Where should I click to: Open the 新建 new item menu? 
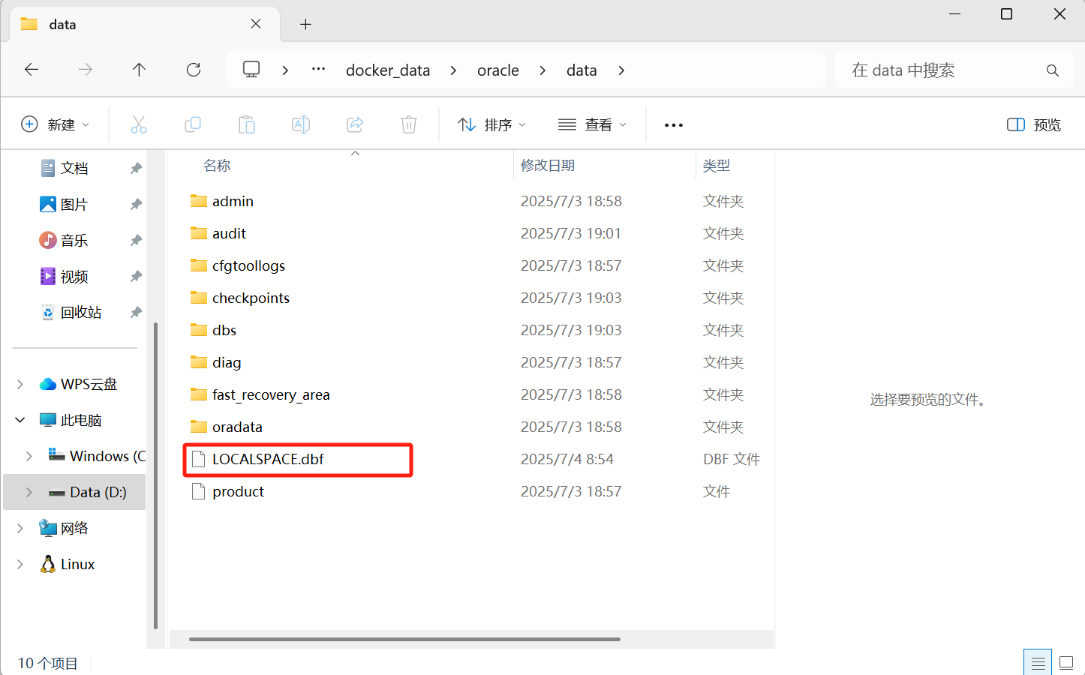click(55, 124)
